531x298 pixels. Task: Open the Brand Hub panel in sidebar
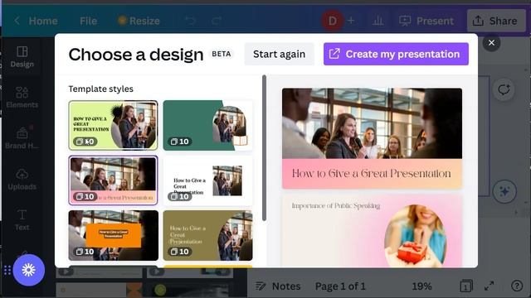point(22,138)
